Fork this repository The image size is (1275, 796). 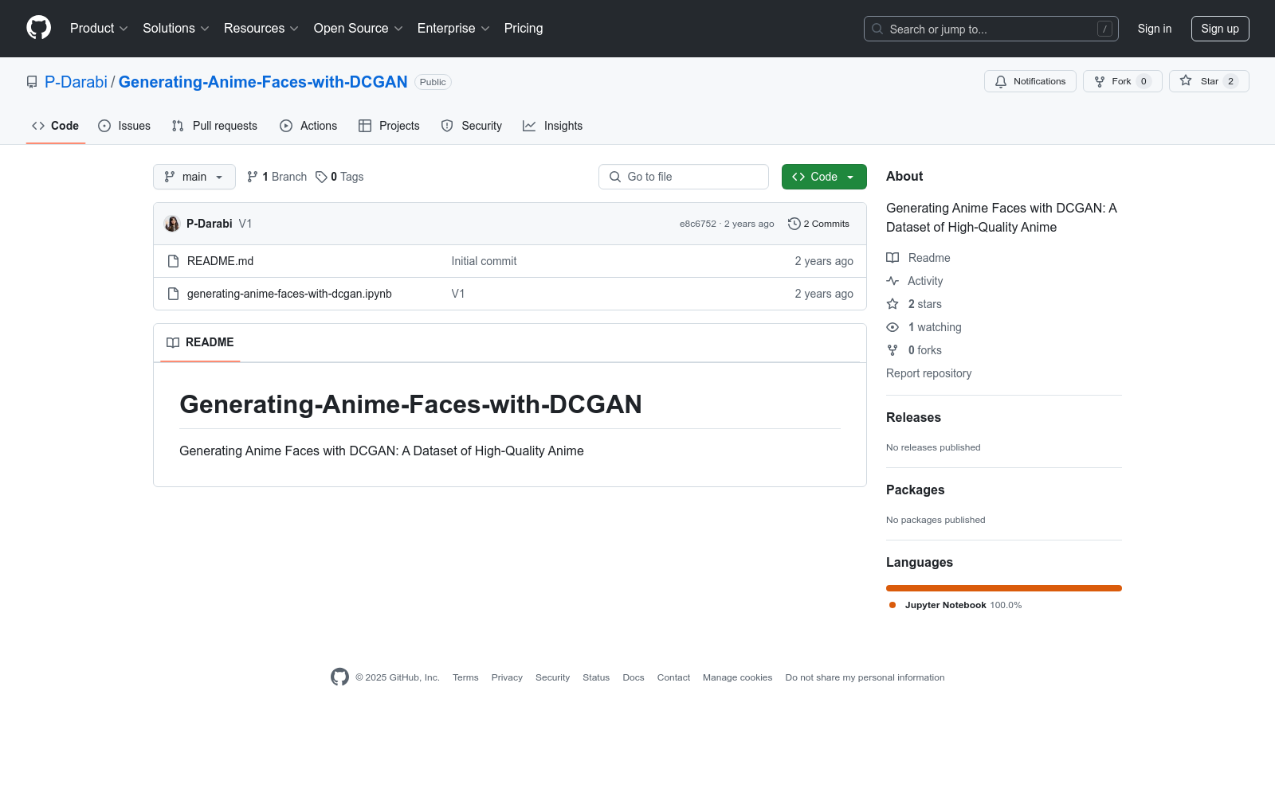tap(1123, 81)
